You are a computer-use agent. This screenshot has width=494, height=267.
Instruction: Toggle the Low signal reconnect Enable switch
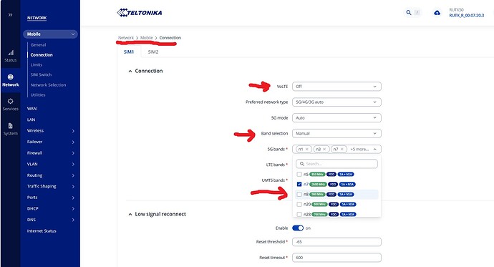298,228
